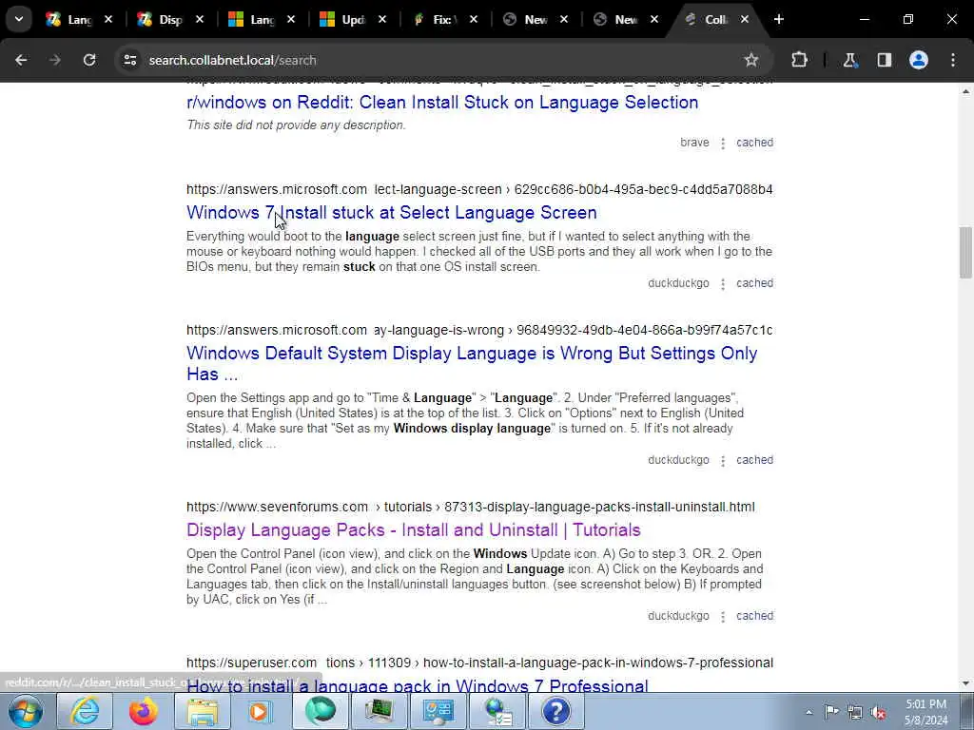Click the browser forward arrow
This screenshot has width=974, height=730.
click(54, 60)
